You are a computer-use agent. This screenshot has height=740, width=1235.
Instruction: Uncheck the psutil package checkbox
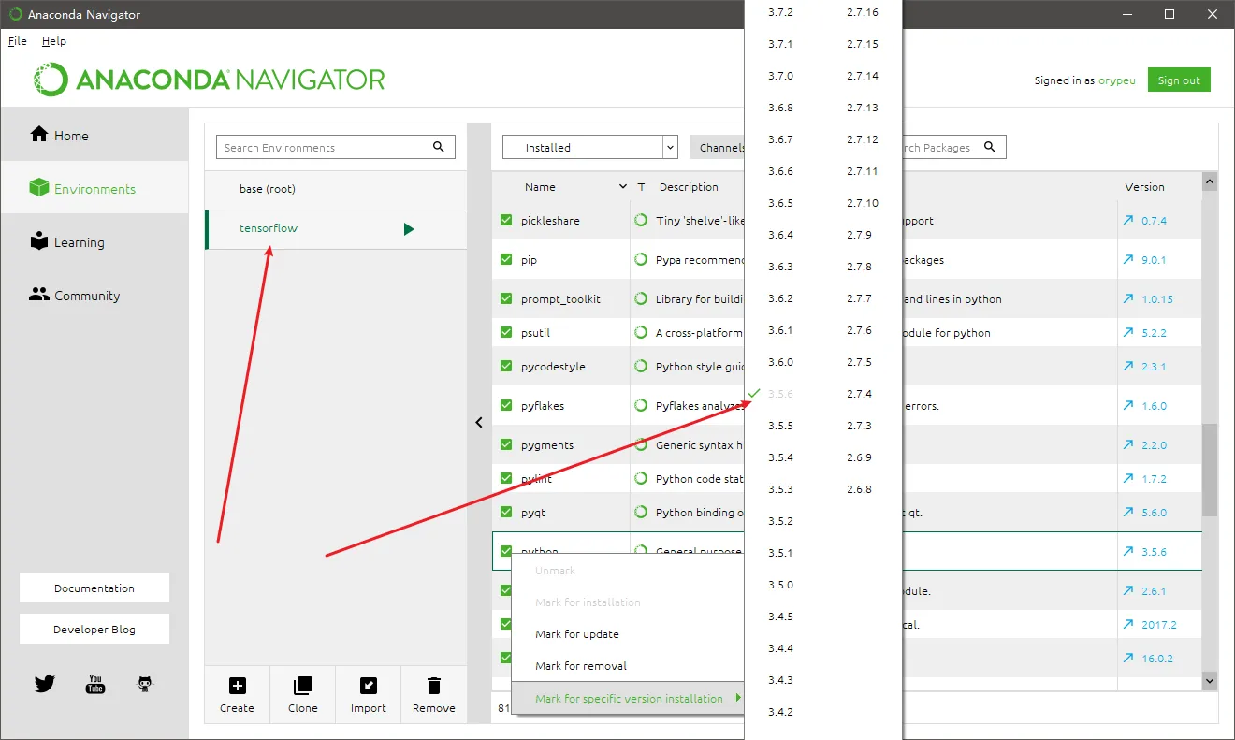[506, 333]
